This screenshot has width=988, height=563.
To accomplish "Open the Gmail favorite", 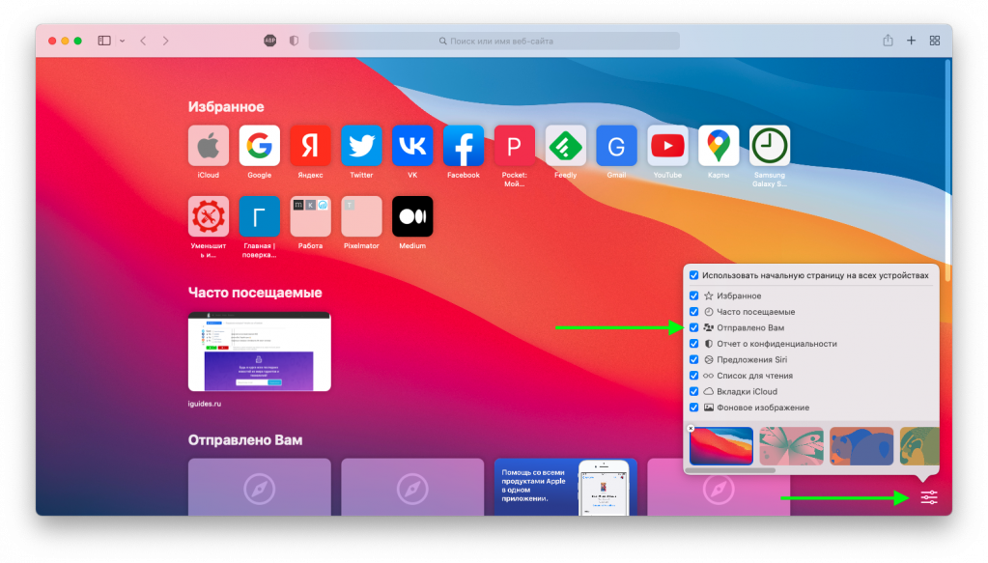I will point(616,146).
